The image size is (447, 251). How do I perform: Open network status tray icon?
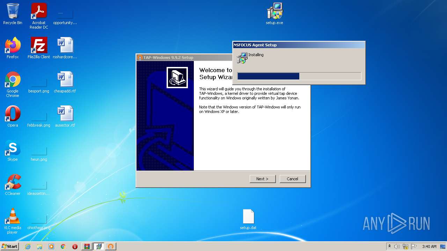pos(405,246)
